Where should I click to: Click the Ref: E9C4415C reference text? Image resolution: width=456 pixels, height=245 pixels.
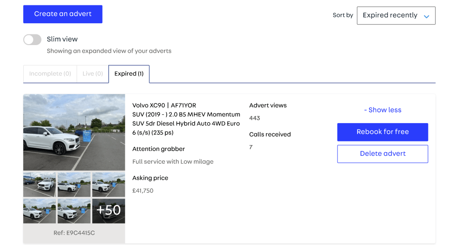[x=74, y=233]
